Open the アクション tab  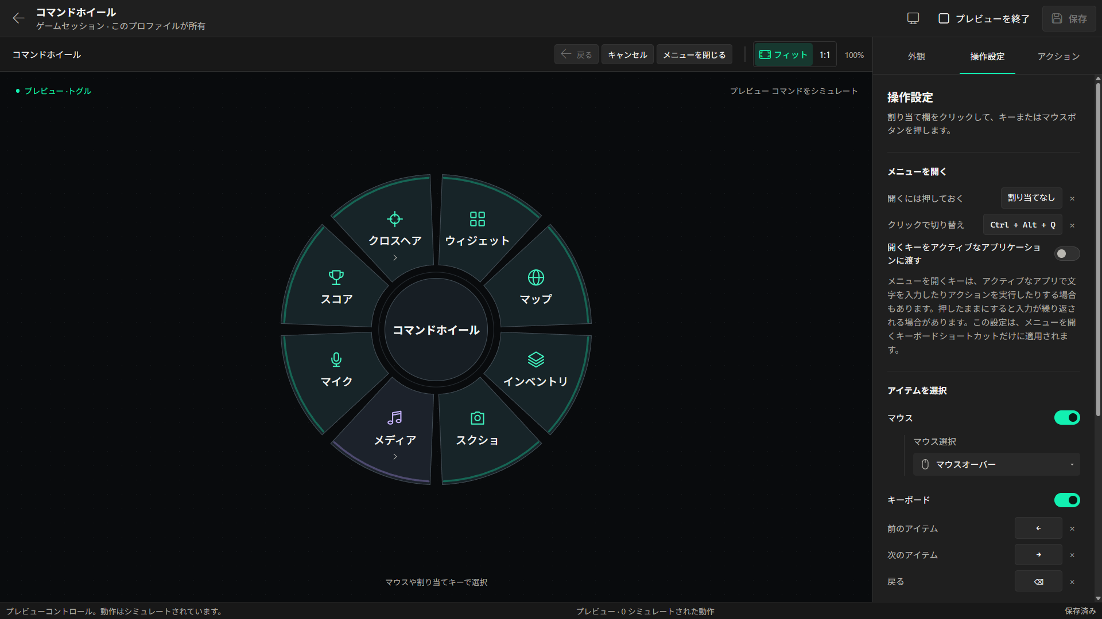pos(1058,56)
